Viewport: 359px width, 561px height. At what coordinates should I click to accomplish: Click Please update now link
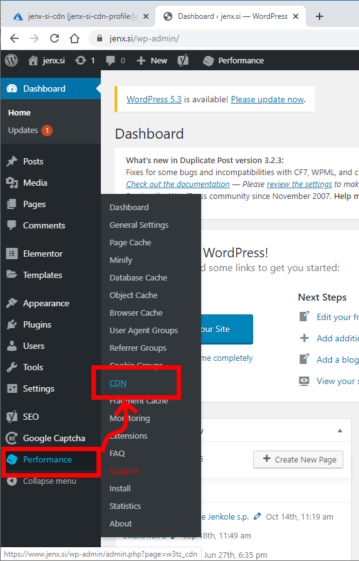[x=267, y=100]
